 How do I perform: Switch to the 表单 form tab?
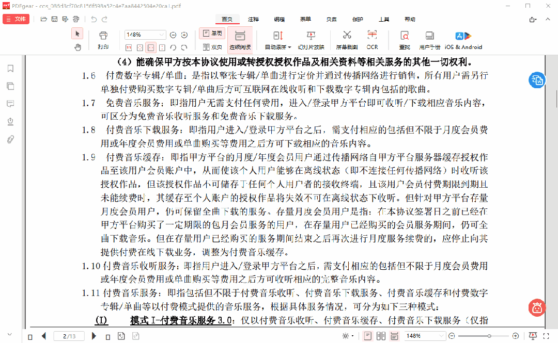click(x=305, y=20)
